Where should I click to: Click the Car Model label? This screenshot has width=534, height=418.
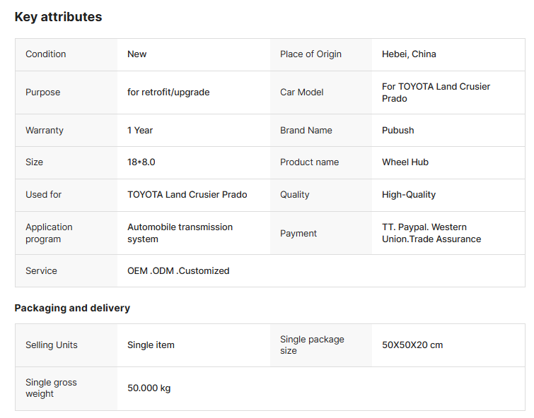[x=302, y=92]
